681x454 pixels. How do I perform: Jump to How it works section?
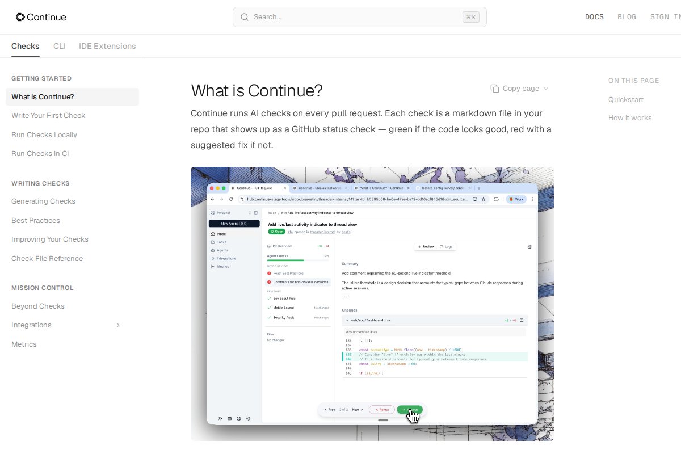pyautogui.click(x=630, y=118)
